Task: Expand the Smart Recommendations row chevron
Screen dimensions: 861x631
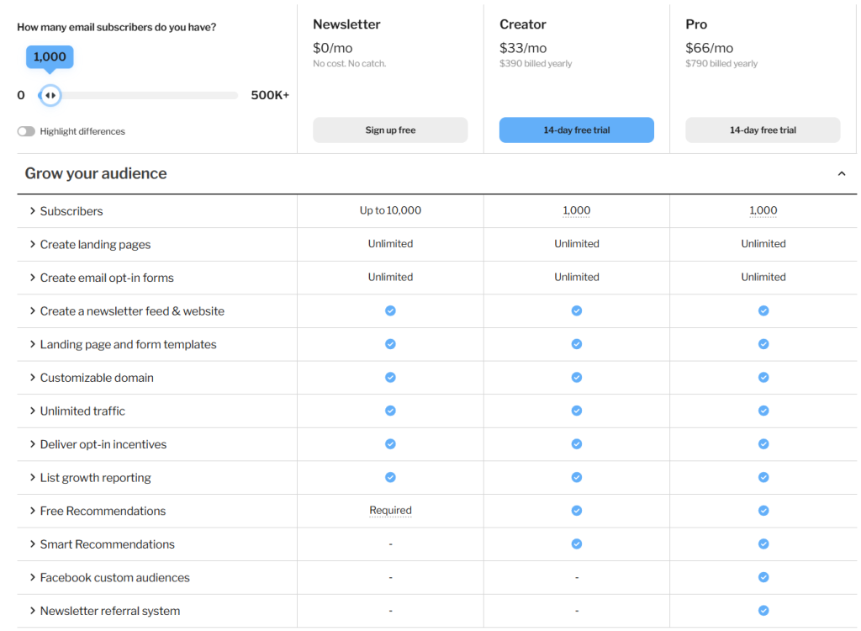Action: pyautogui.click(x=33, y=544)
